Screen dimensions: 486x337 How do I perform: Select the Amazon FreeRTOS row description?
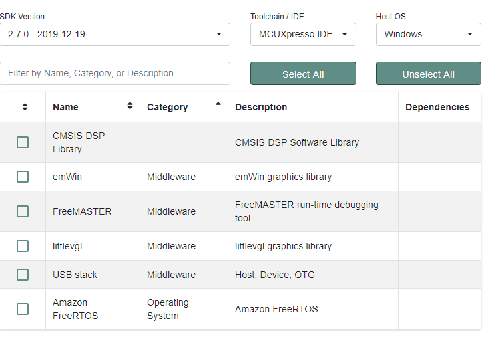[x=276, y=309]
